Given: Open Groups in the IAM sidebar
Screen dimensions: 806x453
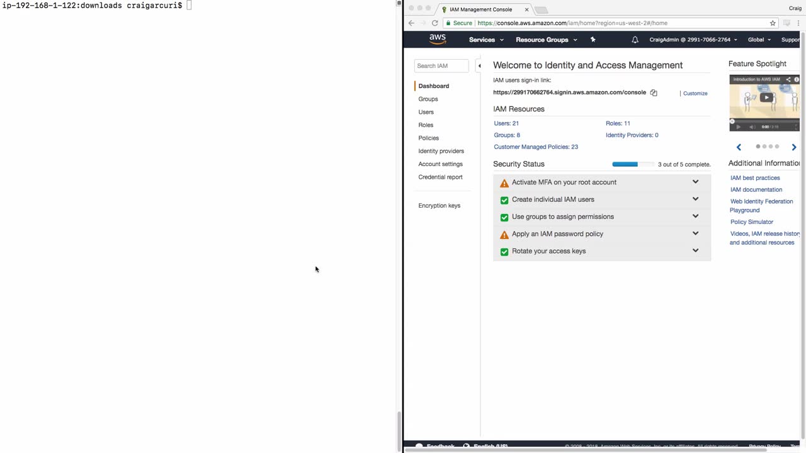Looking at the screenshot, I should pyautogui.click(x=428, y=99).
